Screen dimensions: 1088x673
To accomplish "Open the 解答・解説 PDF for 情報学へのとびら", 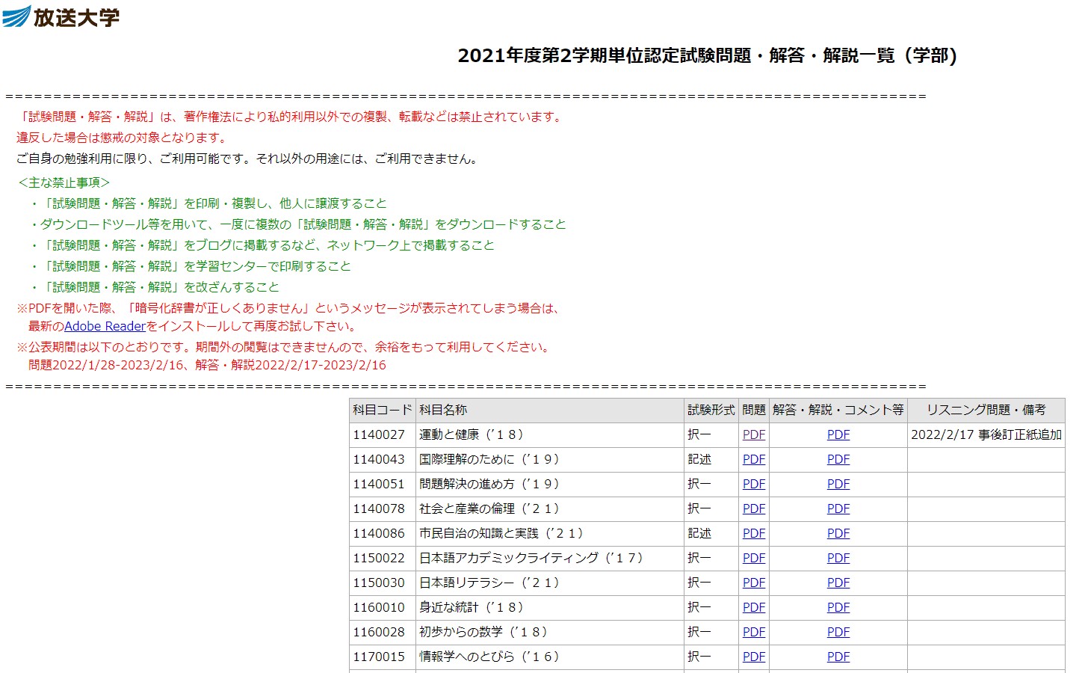I will 838,657.
